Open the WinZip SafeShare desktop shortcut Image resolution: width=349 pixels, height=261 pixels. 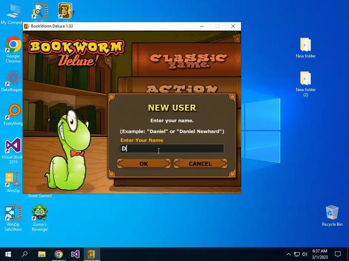point(13,218)
